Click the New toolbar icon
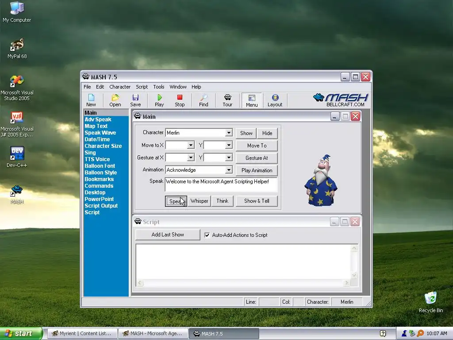 coord(91,100)
